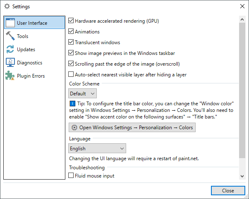Toggle the overscroll scrolling checkbox
Image resolution: width=249 pixels, height=199 pixels.
tap(71, 64)
